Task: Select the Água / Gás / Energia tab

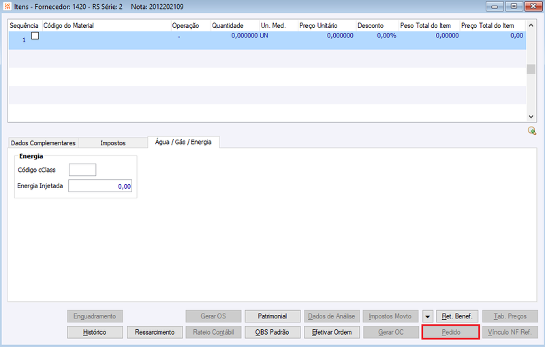Action: coord(183,142)
